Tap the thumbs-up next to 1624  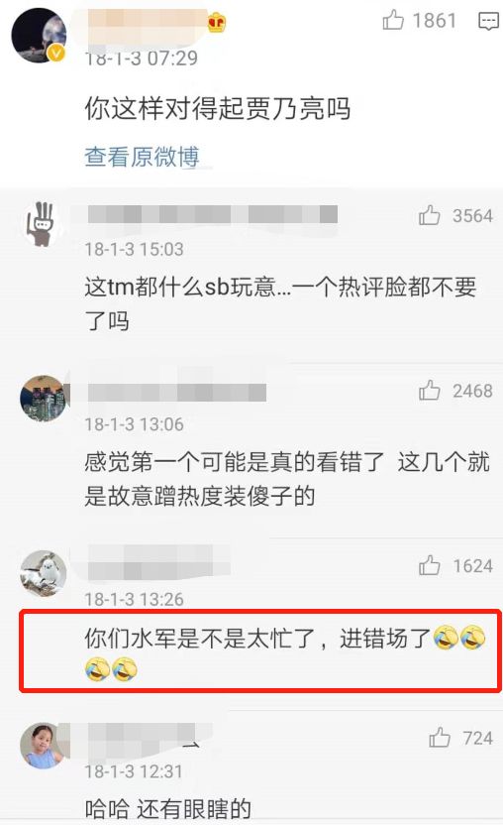429,565
